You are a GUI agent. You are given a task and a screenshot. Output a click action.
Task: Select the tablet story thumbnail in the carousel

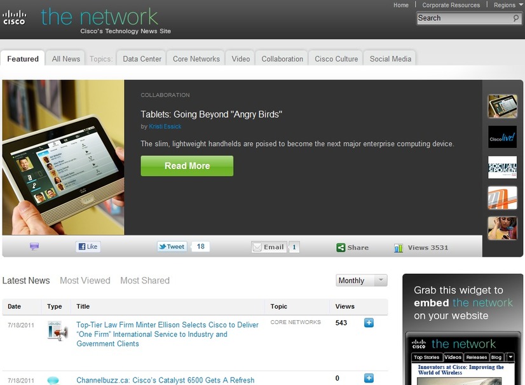click(502, 107)
